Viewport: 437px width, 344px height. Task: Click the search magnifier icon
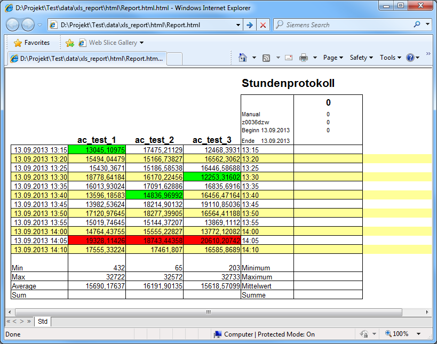417,25
